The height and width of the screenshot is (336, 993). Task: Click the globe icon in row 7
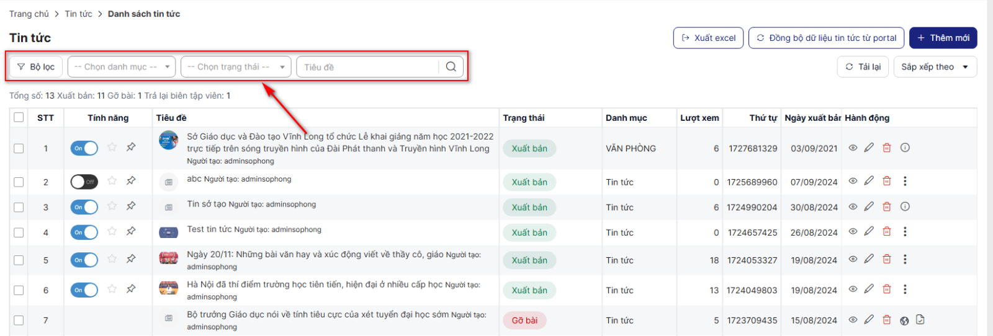pyautogui.click(x=904, y=321)
